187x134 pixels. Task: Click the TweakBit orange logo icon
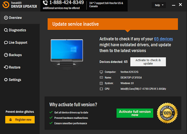(6, 5)
